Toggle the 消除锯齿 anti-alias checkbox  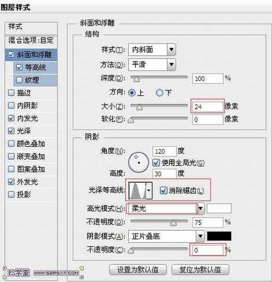(164, 190)
